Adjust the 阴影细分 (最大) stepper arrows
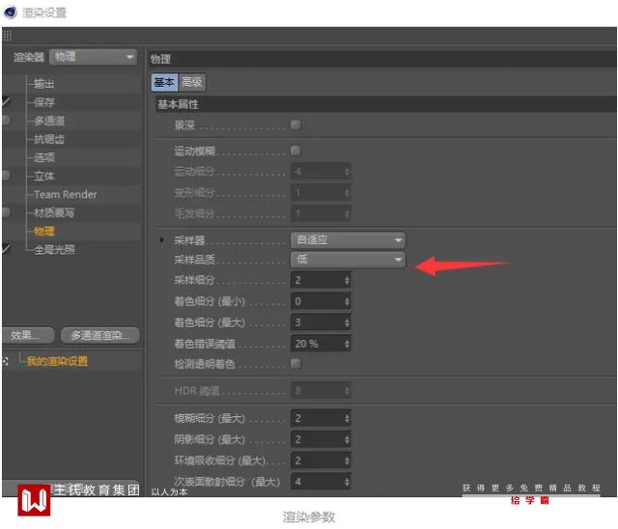Viewport: 618px width, 529px height. coord(347,439)
